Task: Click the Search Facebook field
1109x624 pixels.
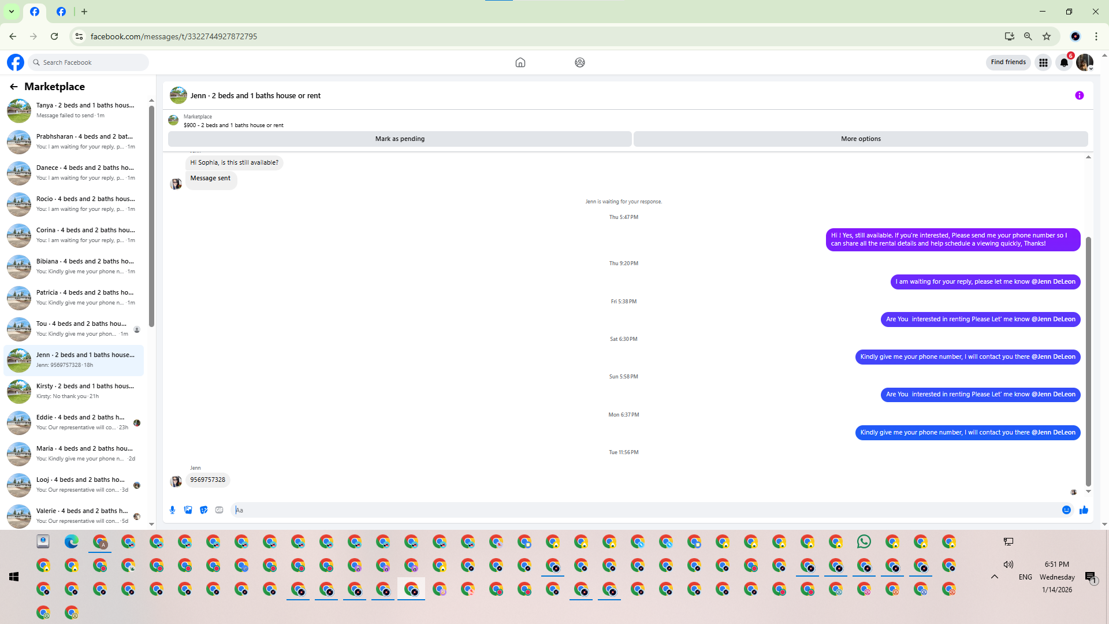Action: point(90,62)
